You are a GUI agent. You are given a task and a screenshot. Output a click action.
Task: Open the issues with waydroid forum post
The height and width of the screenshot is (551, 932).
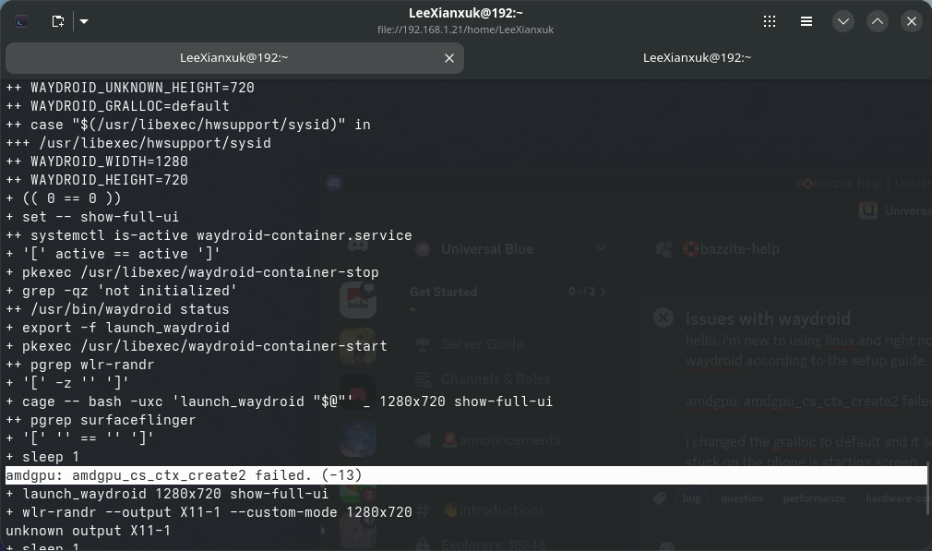(x=769, y=318)
